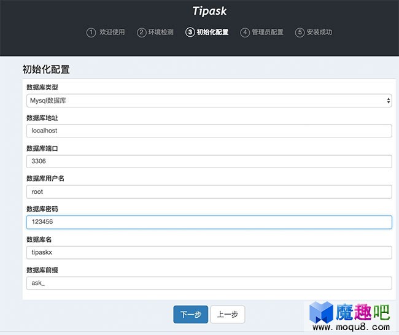Focus the 数据库名 field showing tipaskx
This screenshot has height=335, width=399.
tap(209, 253)
